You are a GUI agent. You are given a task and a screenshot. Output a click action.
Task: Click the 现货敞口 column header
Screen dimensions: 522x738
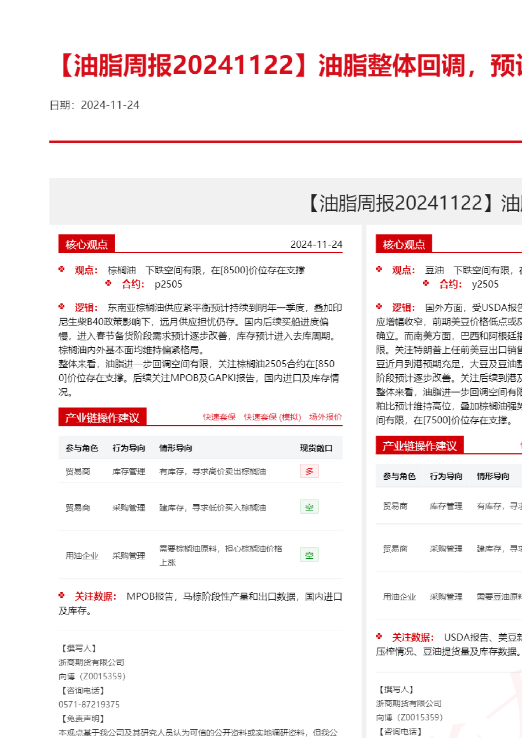coord(316,448)
